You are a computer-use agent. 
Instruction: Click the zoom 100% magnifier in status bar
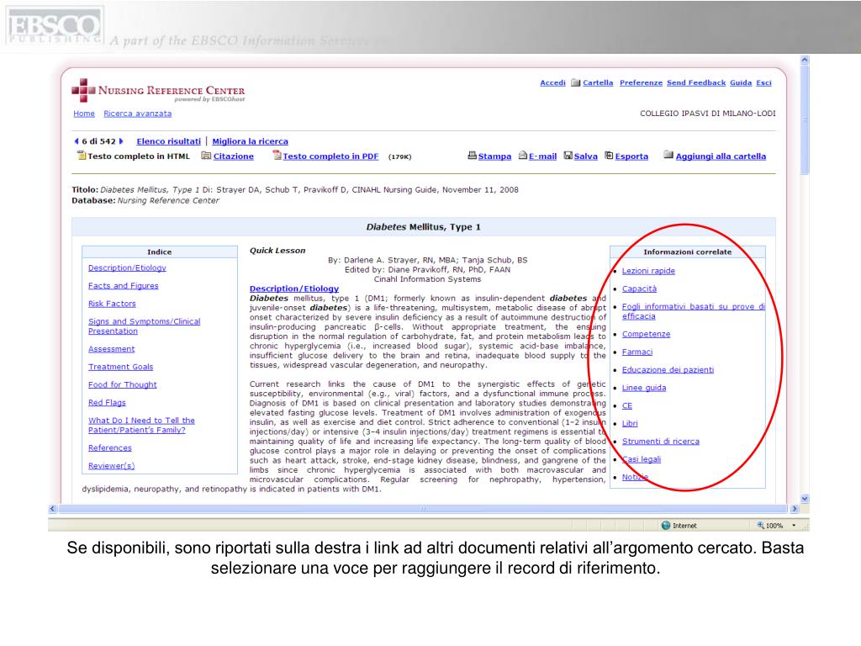(x=761, y=525)
